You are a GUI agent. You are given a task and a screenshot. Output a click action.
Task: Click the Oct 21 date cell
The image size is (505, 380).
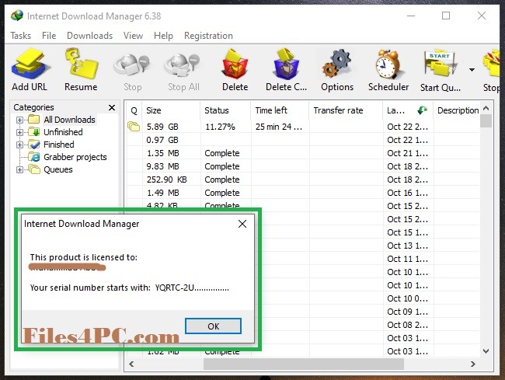407,153
